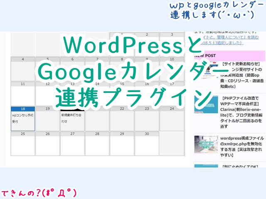Select calendar day 18 cell
This screenshot has width=266, height=199.
point(23,119)
